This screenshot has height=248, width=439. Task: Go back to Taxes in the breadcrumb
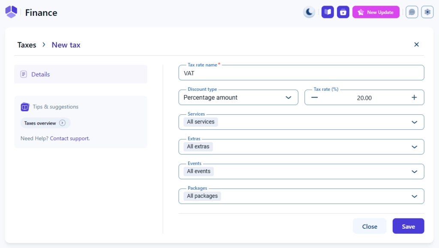coord(27,45)
